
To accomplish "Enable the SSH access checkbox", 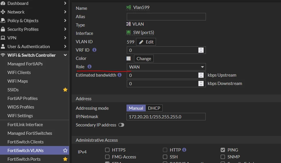I will (x=165, y=157).
